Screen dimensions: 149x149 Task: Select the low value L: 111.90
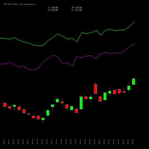pyautogui.click(x=77, y=10)
